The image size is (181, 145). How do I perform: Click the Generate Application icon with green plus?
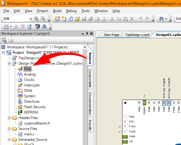pyautogui.click(x=29, y=27)
